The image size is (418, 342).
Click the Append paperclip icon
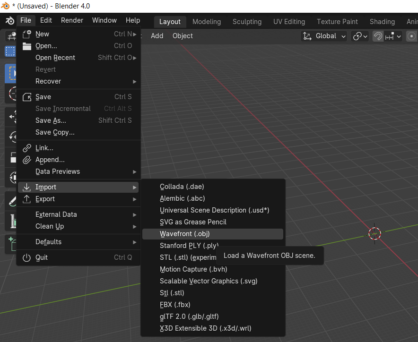pos(26,160)
